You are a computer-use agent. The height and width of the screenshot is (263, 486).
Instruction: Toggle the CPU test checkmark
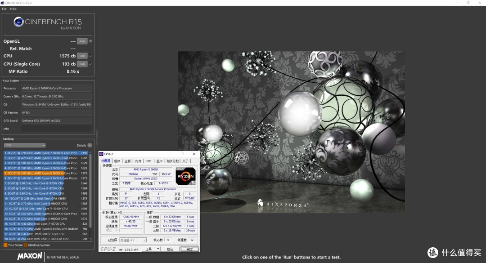[91, 56]
